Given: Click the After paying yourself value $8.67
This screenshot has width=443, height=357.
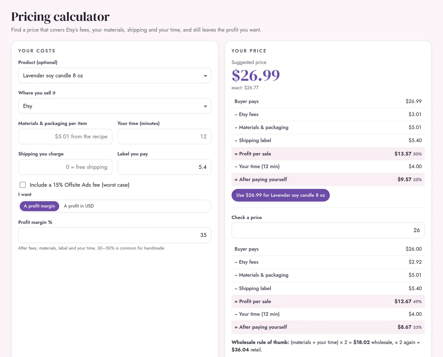Looking at the screenshot, I should pos(405,327).
